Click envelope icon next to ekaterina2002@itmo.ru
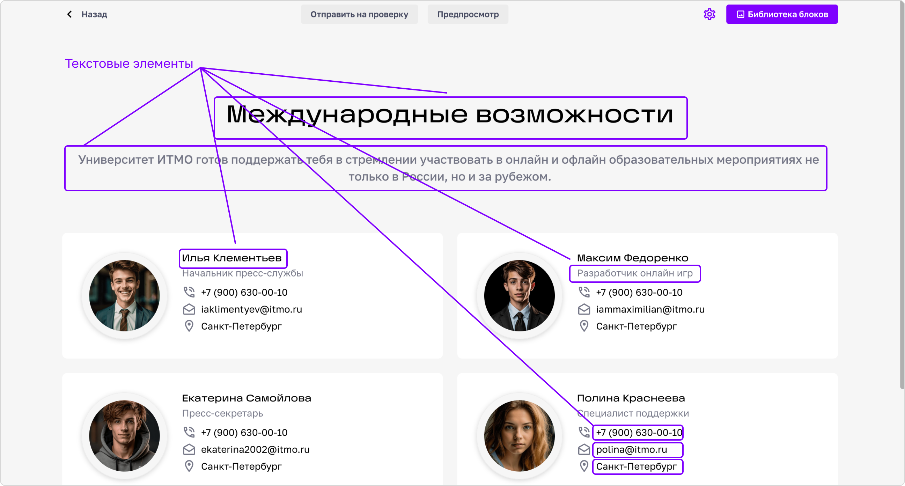905x486 pixels. 189,449
